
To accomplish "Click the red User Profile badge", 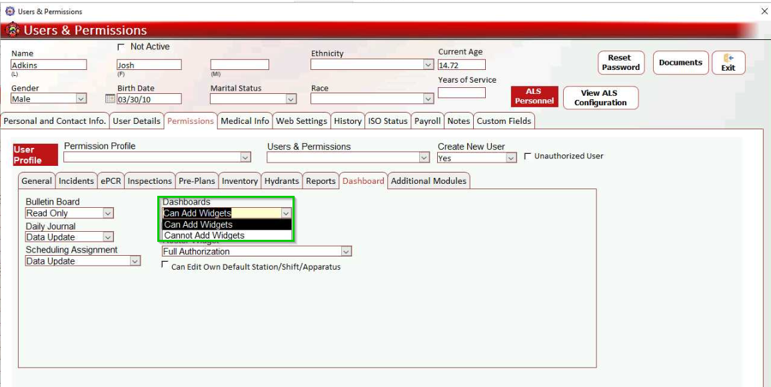I will [x=28, y=155].
